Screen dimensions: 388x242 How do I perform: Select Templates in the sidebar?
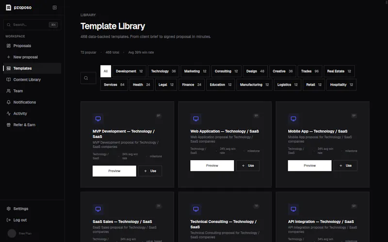32,68
